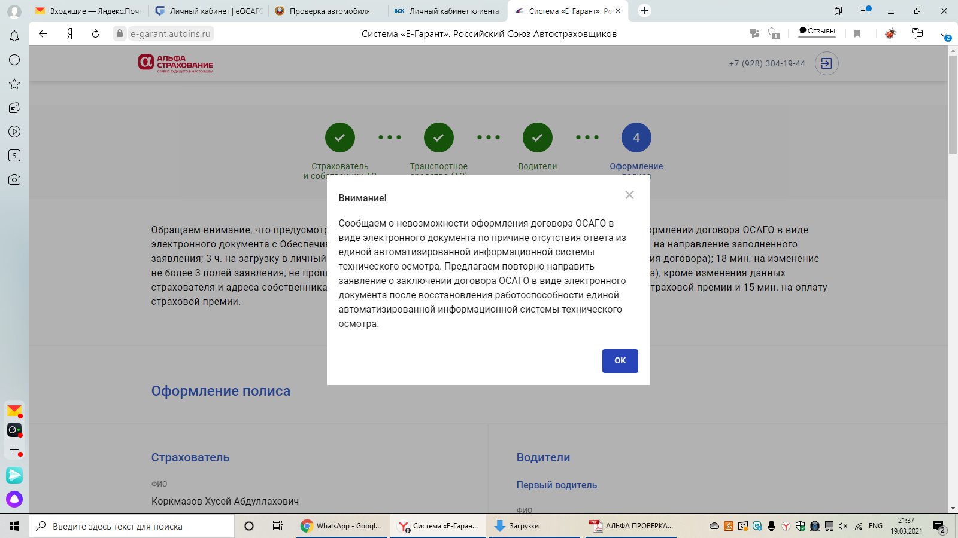Image resolution: width=958 pixels, height=538 pixels.
Task: Open sidebar history clock
Action: click(14, 60)
